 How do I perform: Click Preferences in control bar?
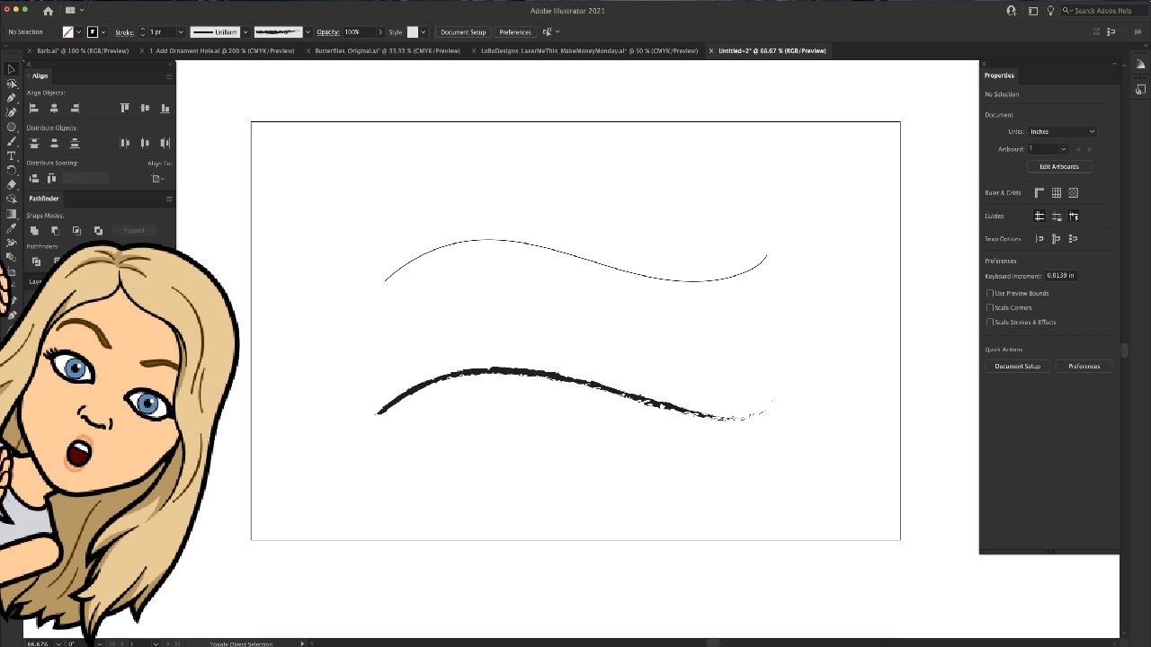[515, 32]
